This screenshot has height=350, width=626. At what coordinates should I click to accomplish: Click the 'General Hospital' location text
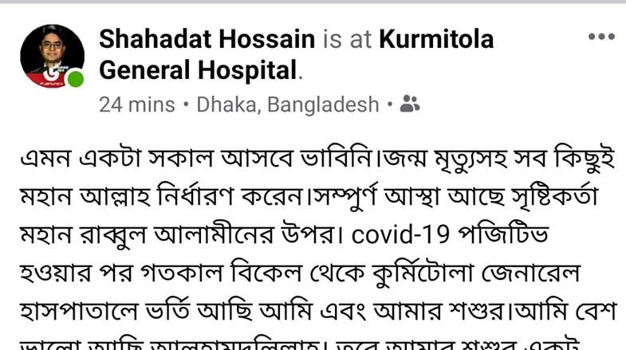click(198, 70)
